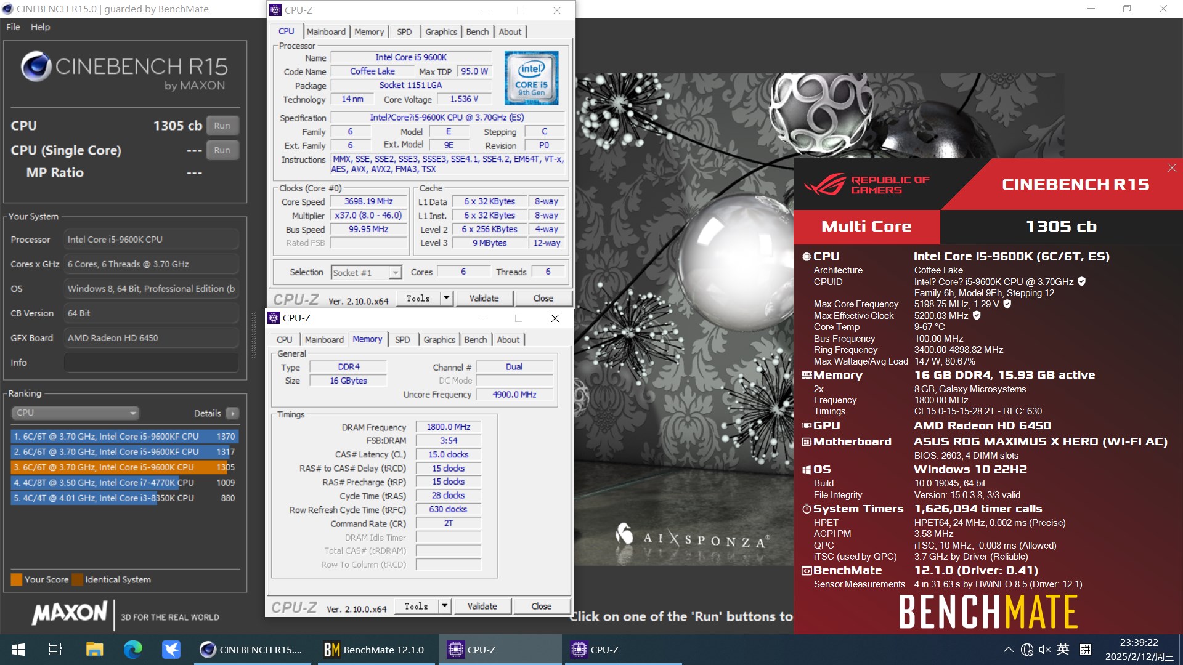Open Task View from the taskbar
The width and height of the screenshot is (1183, 665).
[x=55, y=650]
